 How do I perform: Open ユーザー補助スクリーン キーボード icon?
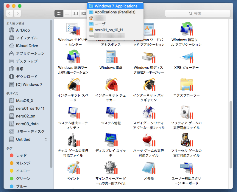pos(186,168)
